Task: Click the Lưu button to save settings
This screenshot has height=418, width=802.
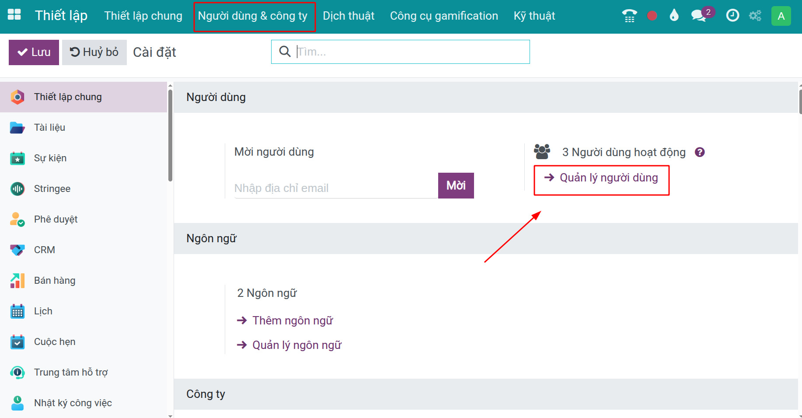Action: pyautogui.click(x=33, y=52)
